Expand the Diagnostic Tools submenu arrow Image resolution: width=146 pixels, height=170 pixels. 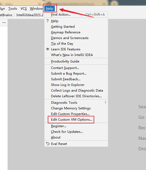[105, 102]
